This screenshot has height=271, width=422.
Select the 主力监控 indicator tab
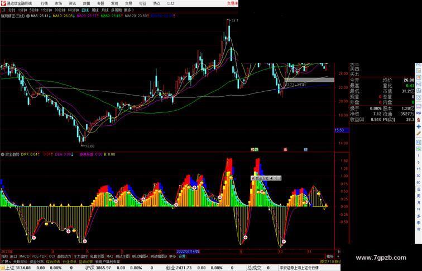pyautogui.click(x=80, y=257)
